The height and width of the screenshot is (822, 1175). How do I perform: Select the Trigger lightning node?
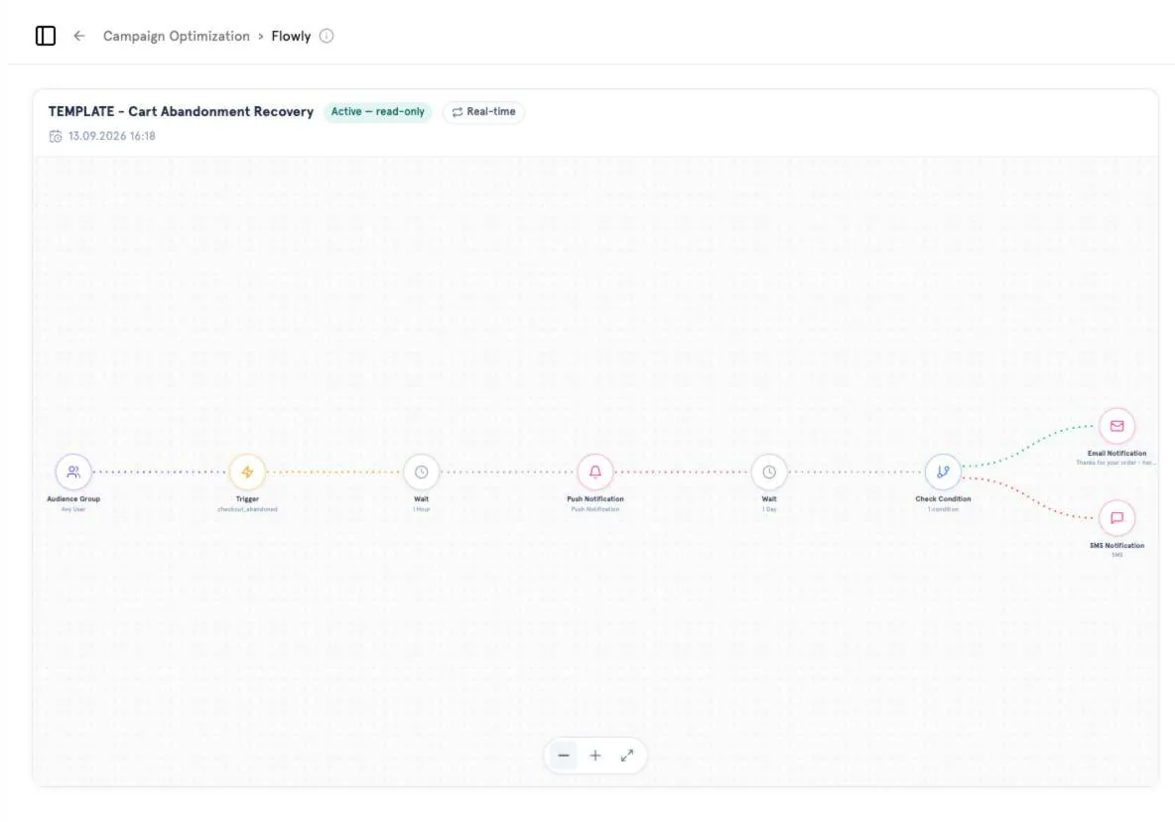pyautogui.click(x=247, y=473)
